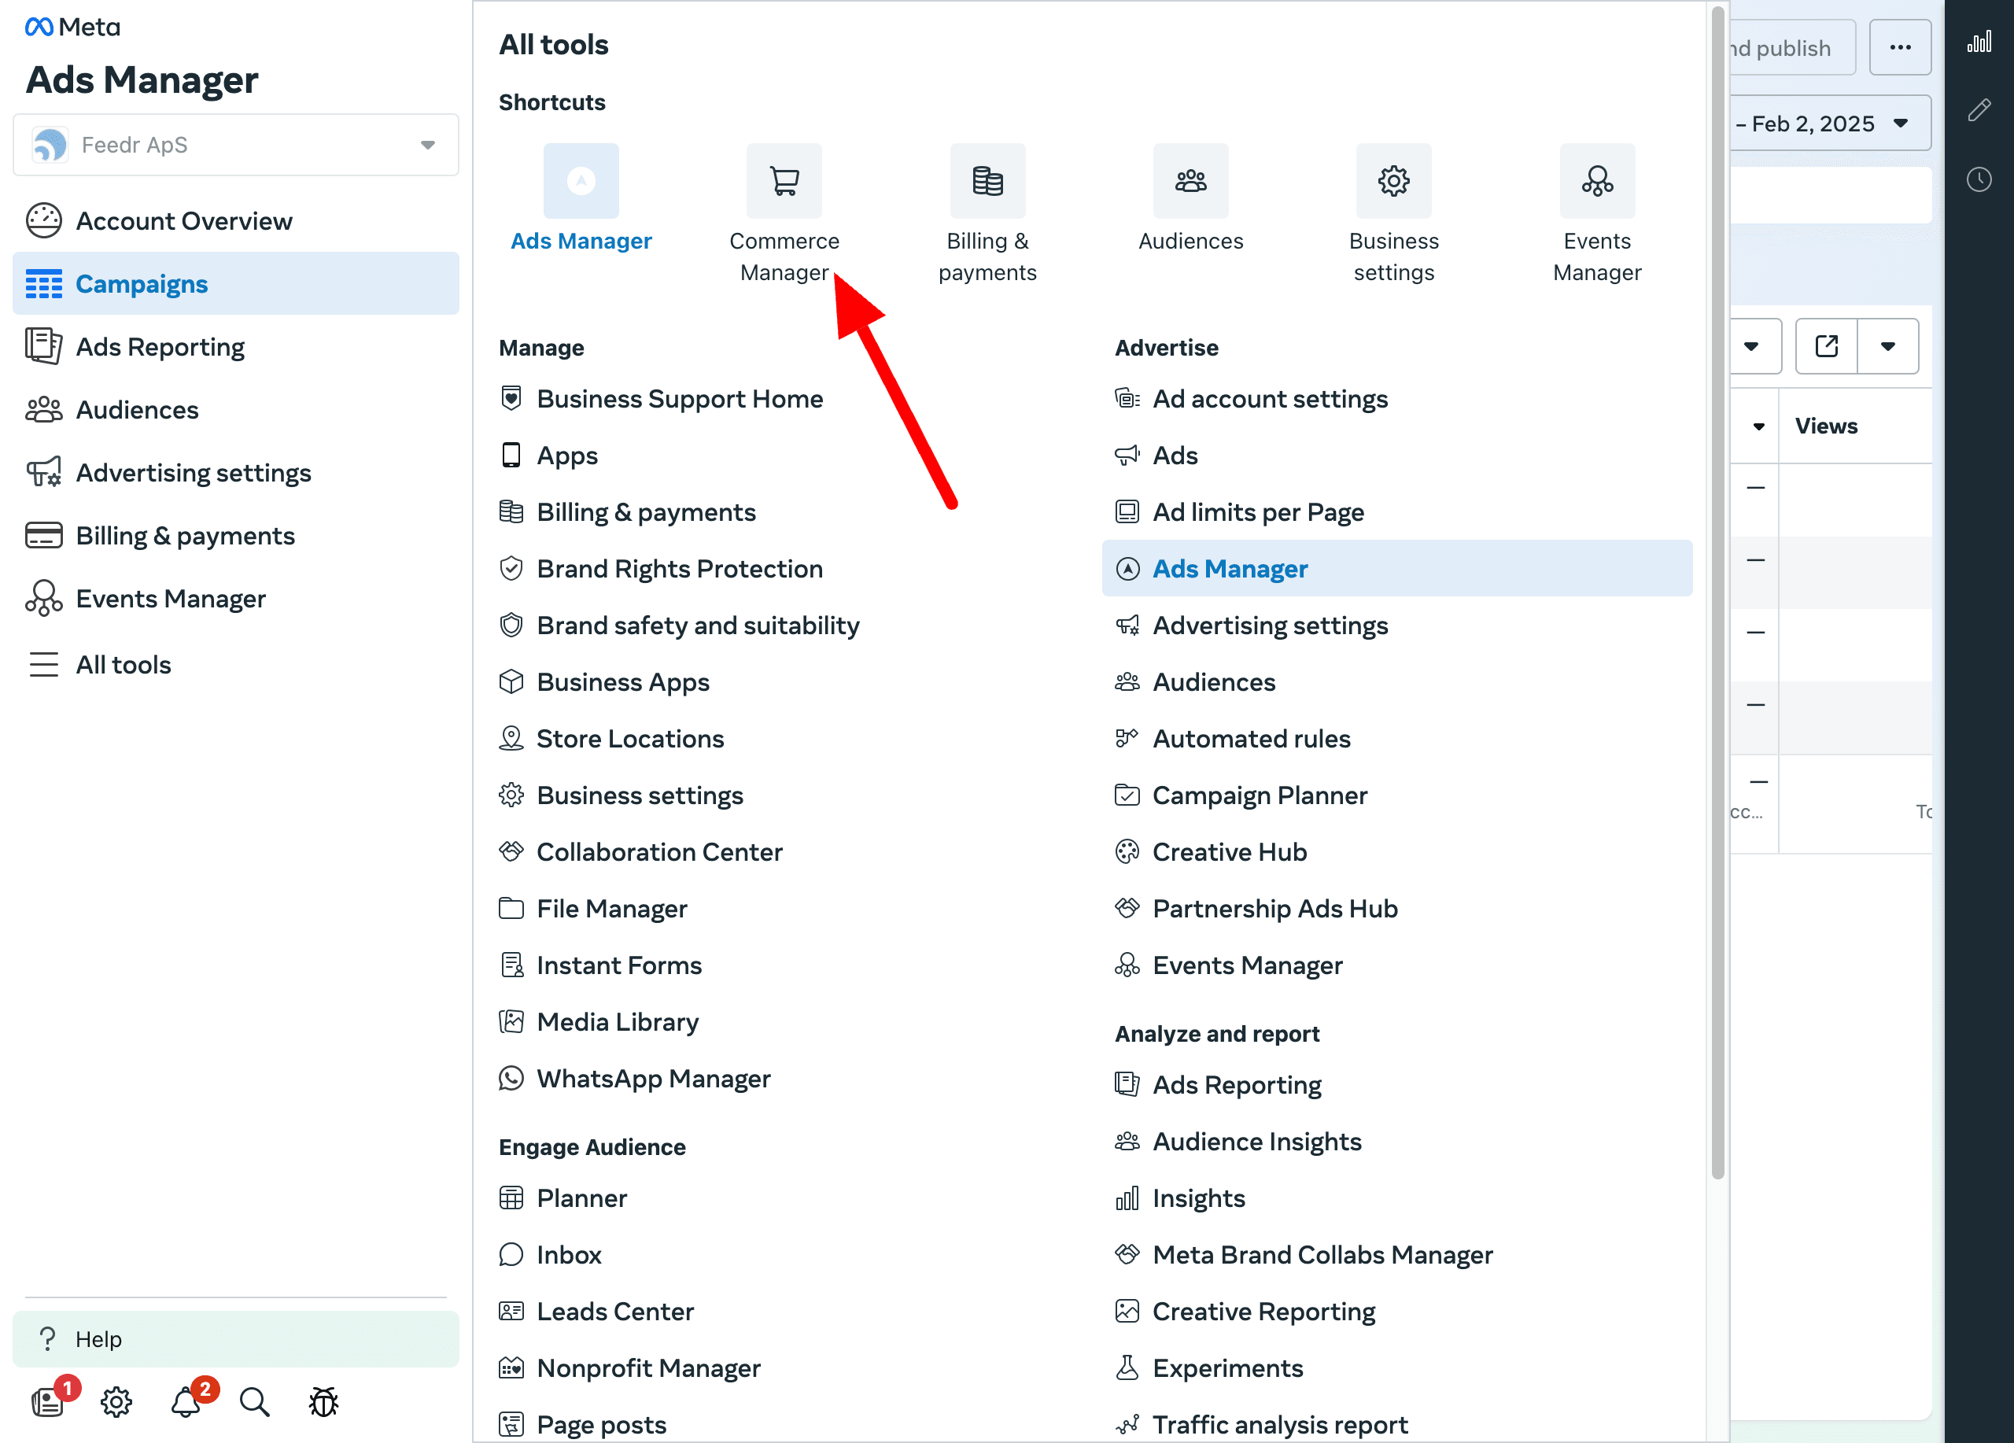
Task: Select Campaigns in the left navigation
Action: 142,283
